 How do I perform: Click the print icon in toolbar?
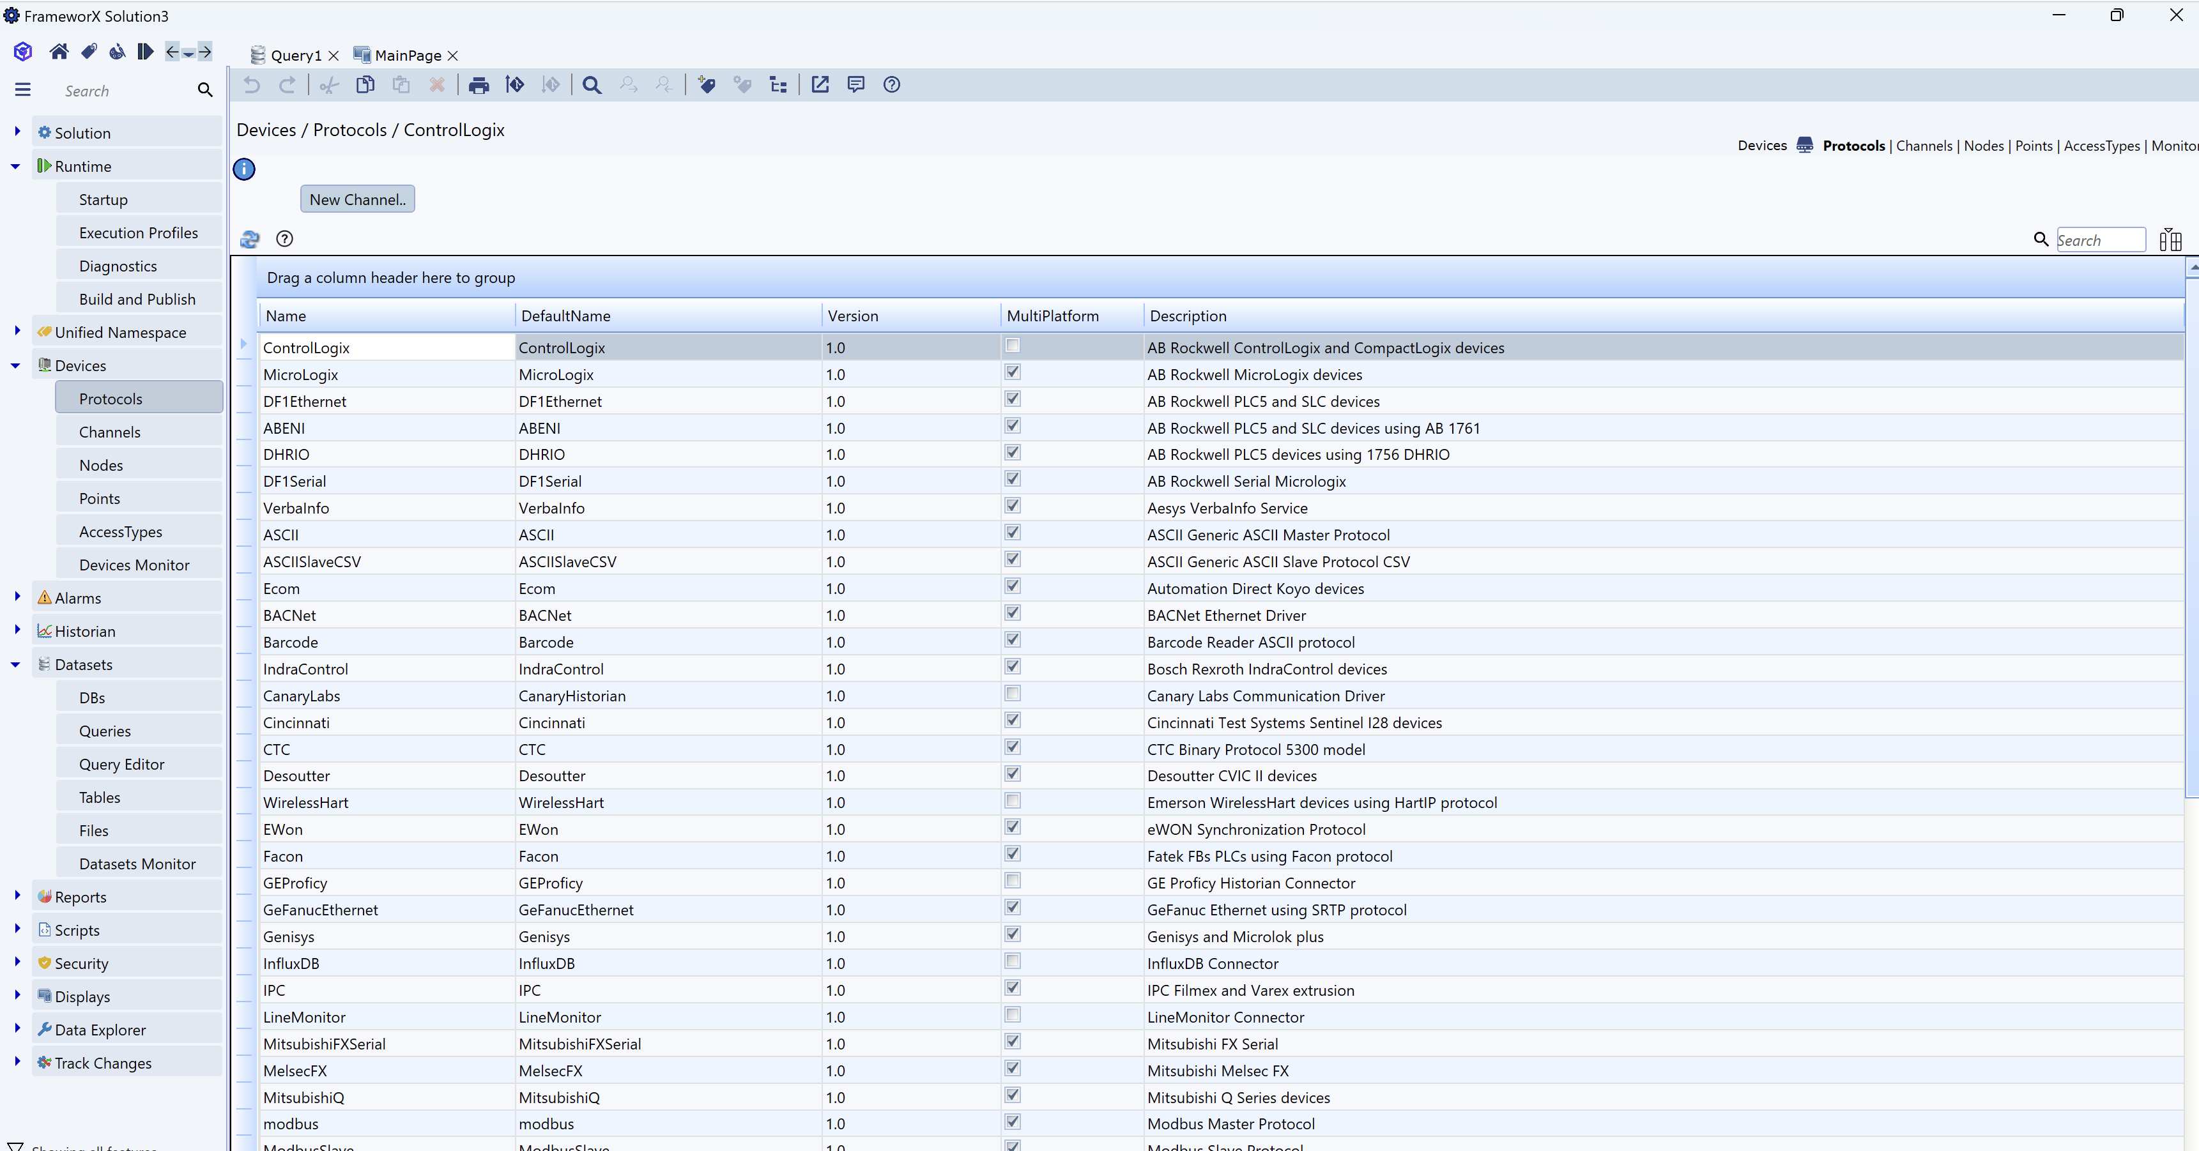[x=479, y=84]
